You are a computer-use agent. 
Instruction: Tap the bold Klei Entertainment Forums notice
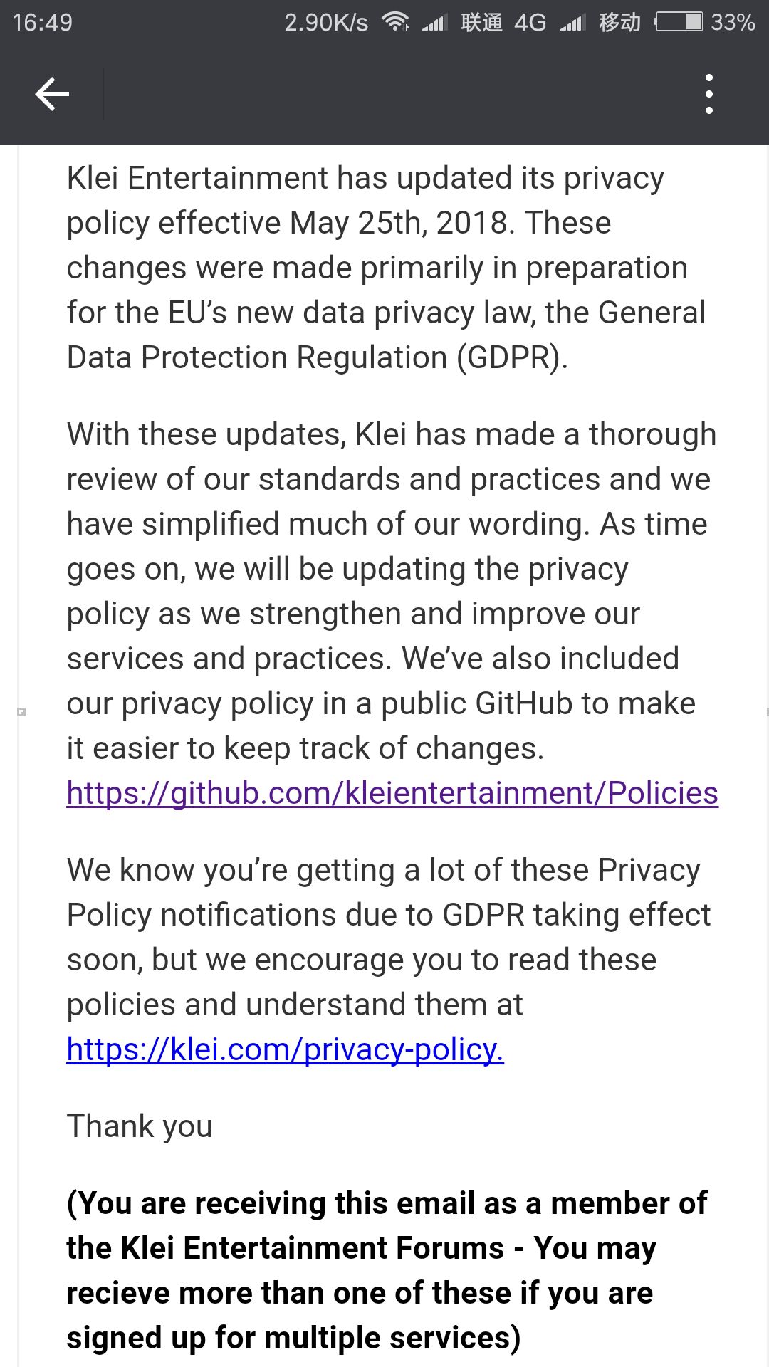click(x=387, y=1270)
